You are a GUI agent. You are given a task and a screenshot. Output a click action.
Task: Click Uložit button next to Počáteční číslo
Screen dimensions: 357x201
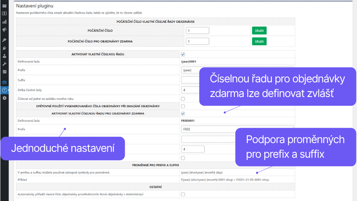click(x=259, y=31)
